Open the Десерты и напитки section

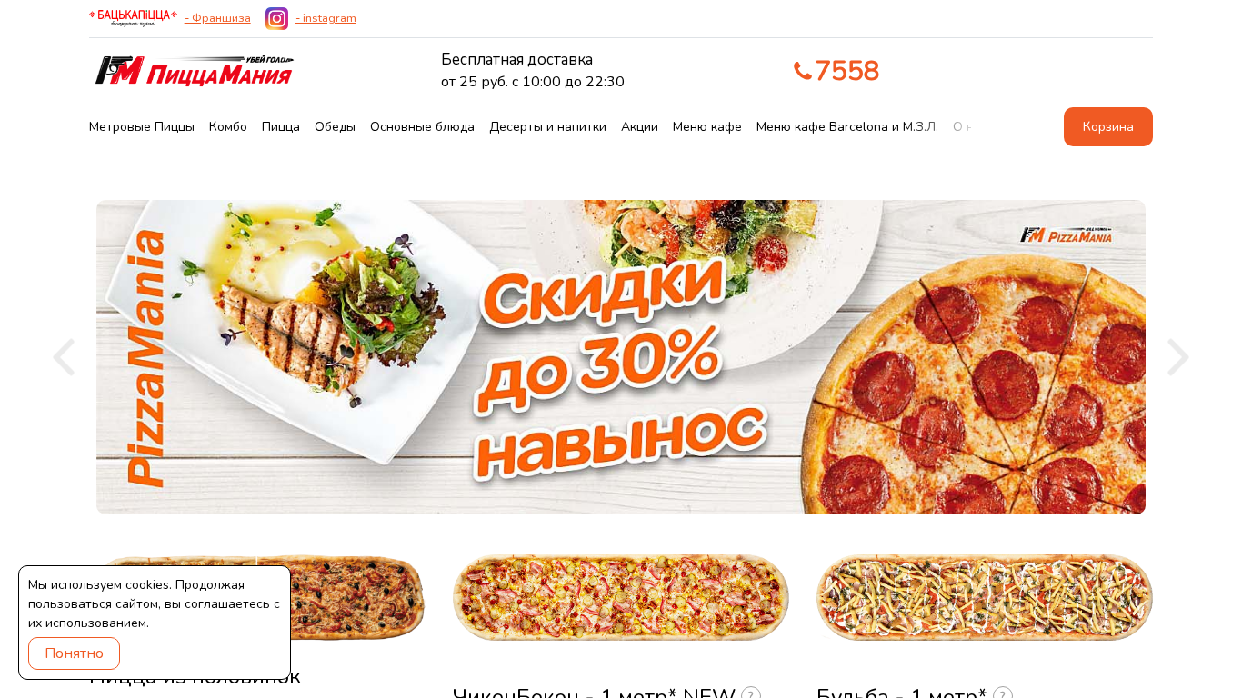[547, 126]
